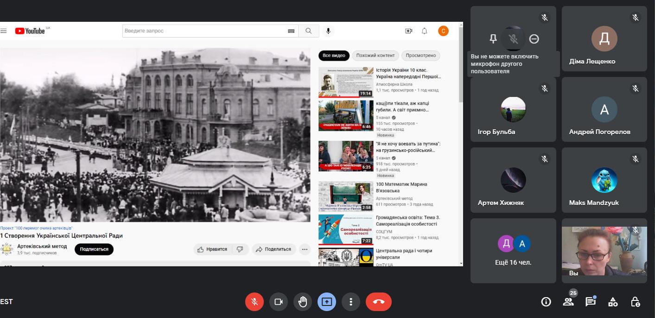The height and width of the screenshot is (318, 655).
Task: Show participants list icon
Action: coord(568,302)
